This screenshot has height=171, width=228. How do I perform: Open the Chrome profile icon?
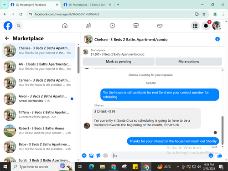215,14
